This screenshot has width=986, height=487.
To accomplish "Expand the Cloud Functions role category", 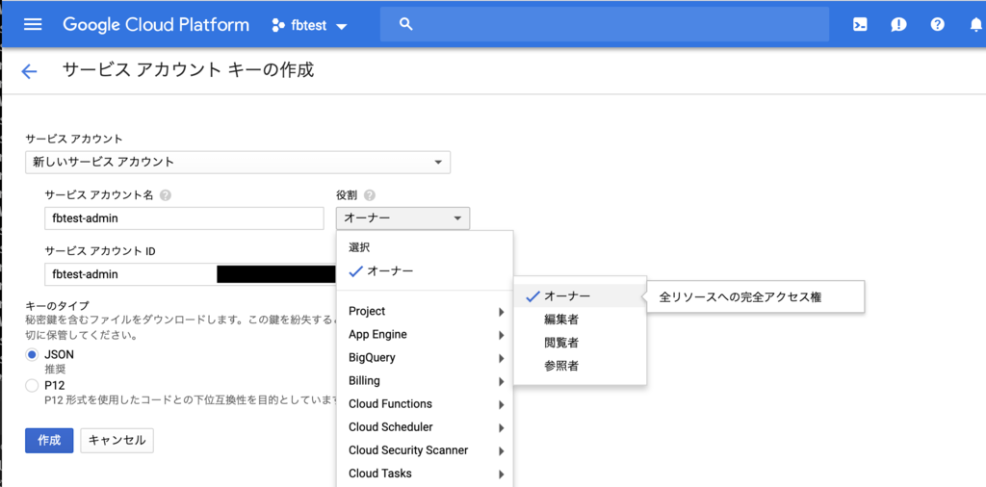I will coord(425,403).
